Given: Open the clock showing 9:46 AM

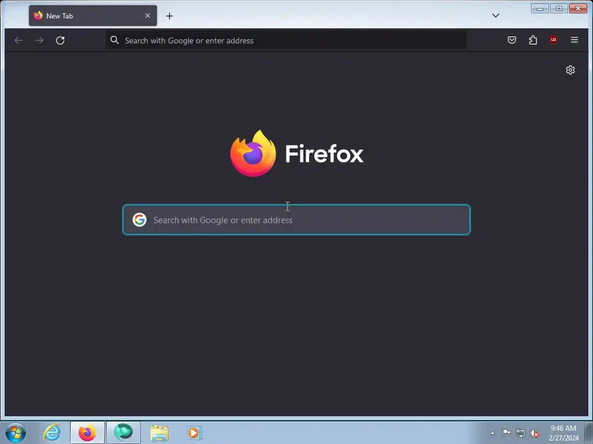Looking at the screenshot, I should (x=563, y=433).
